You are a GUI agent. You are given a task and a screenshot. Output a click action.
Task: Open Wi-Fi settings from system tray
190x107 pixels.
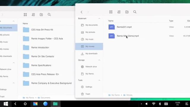(x=153, y=104)
